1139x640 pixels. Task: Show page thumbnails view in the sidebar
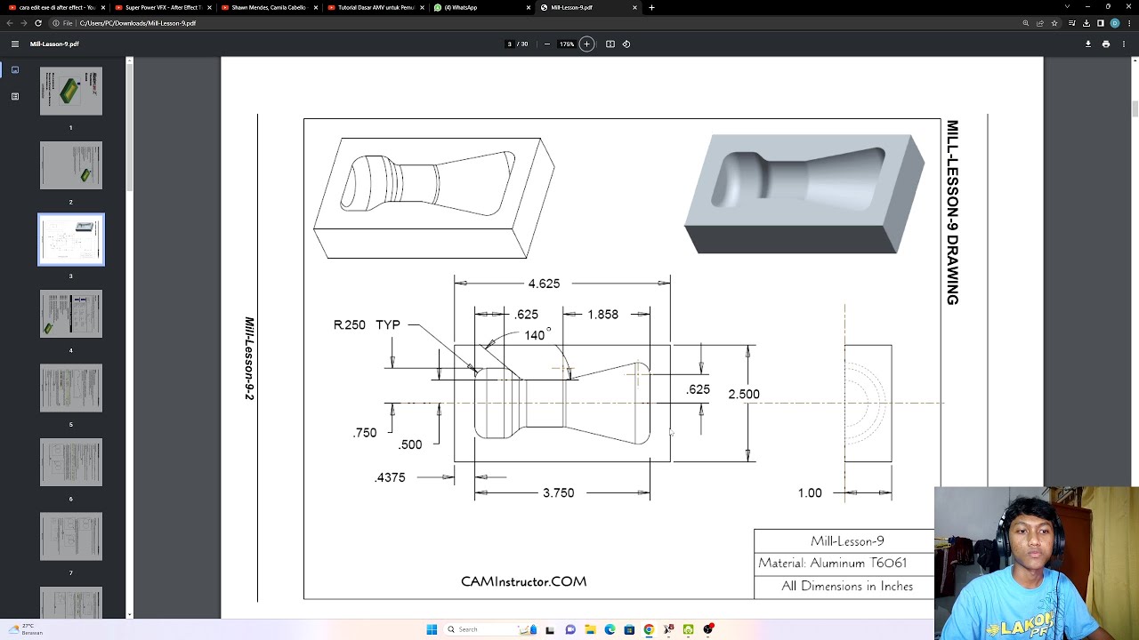[15, 69]
